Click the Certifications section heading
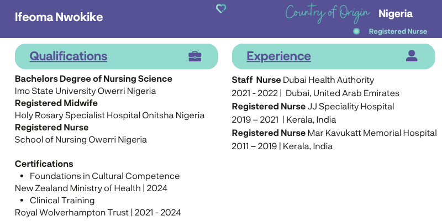The height and width of the screenshot is (221, 442). 44,164
